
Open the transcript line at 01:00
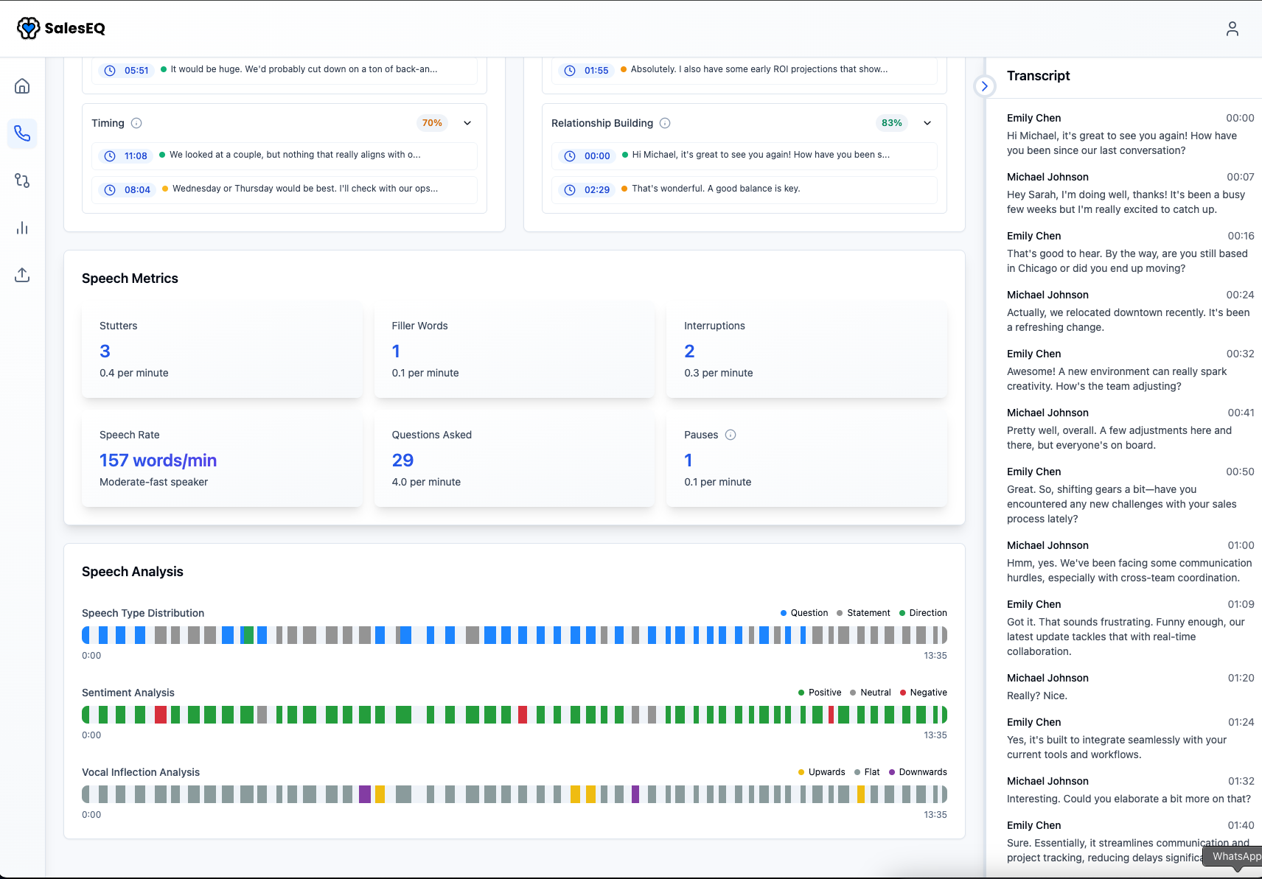1131,561
